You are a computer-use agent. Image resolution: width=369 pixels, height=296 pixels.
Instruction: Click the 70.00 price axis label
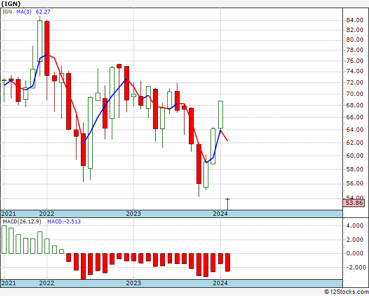pos(355,94)
